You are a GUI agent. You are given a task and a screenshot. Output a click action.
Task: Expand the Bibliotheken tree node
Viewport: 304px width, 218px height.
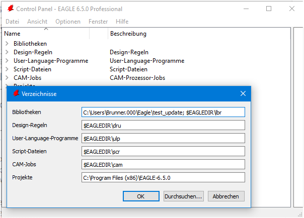(x=7, y=44)
